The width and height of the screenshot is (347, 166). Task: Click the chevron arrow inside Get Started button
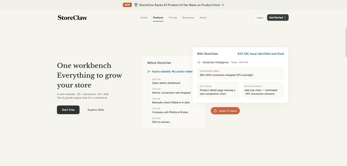(285, 18)
